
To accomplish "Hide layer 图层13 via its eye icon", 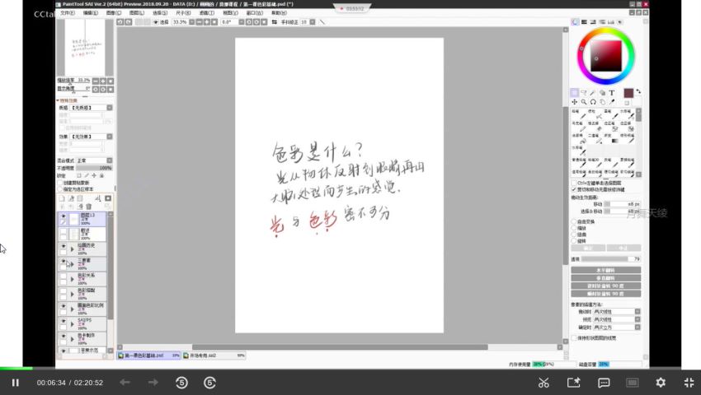I will pyautogui.click(x=64, y=217).
